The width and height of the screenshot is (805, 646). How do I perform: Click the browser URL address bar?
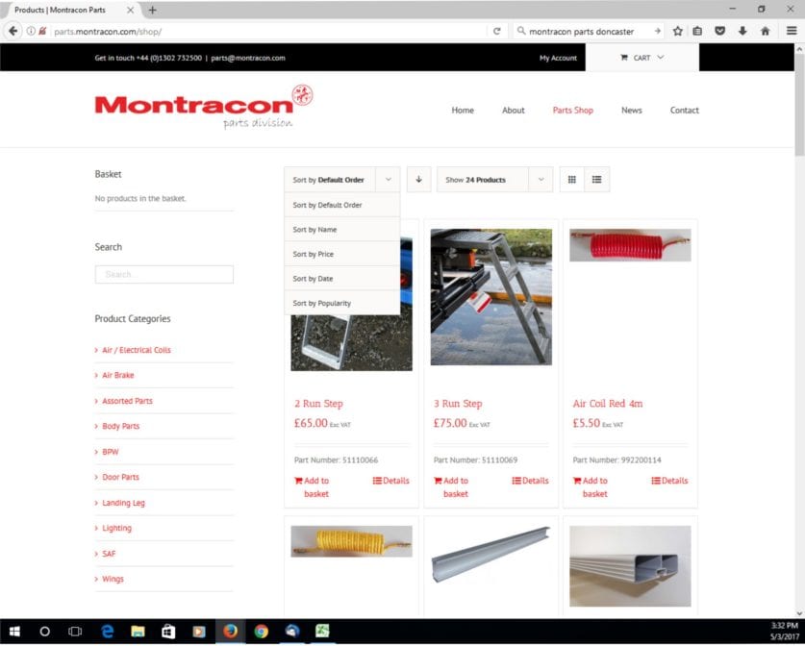[267, 32]
